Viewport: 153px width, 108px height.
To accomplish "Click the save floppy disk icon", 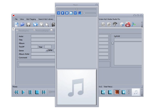I will 28,24.
